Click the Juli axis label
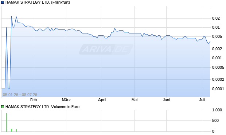Viewport: 226px width, 135px height. [x=202, y=100]
